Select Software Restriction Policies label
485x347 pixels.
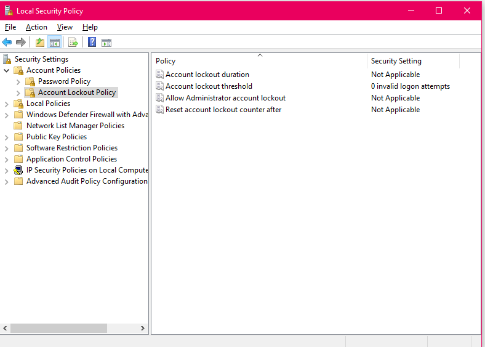(72, 148)
